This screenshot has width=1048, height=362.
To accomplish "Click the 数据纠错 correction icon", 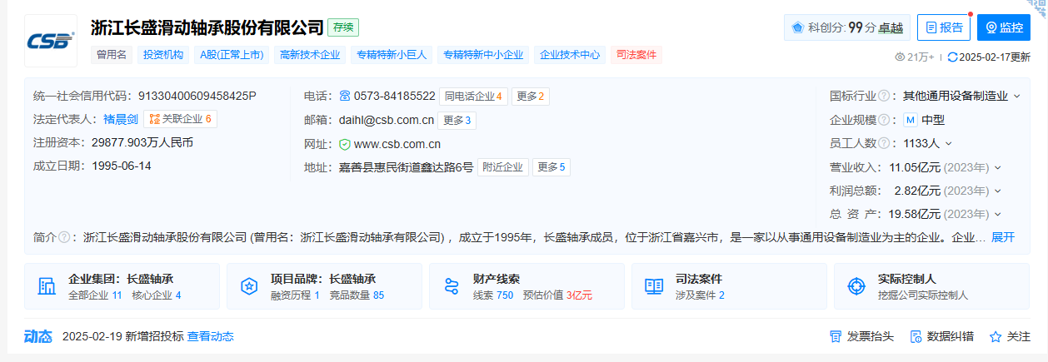I will point(916,336).
